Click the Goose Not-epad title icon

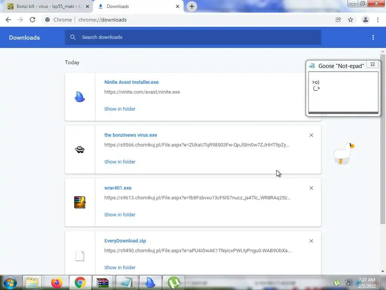click(312, 66)
